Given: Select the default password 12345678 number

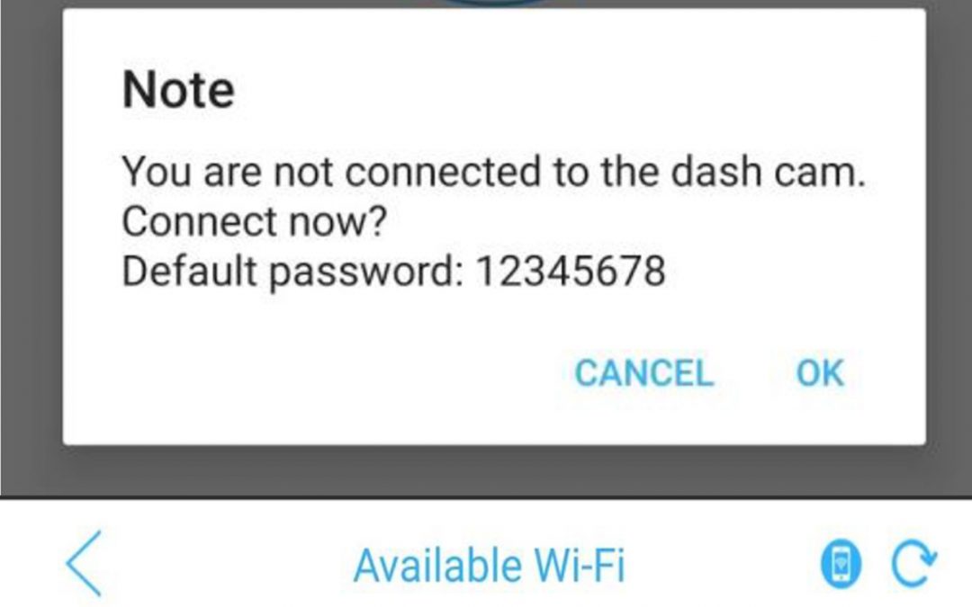Looking at the screenshot, I should point(571,271).
